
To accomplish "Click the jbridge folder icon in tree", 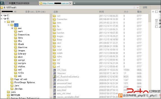I will (12, 88).
